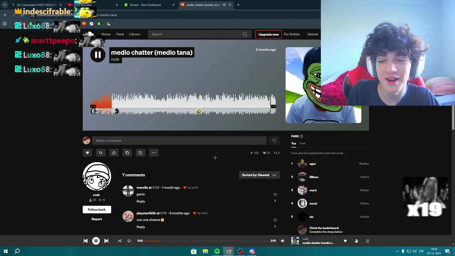This screenshot has height=256, width=455.
Task: Open the Feed menu item
Action: click(x=120, y=34)
